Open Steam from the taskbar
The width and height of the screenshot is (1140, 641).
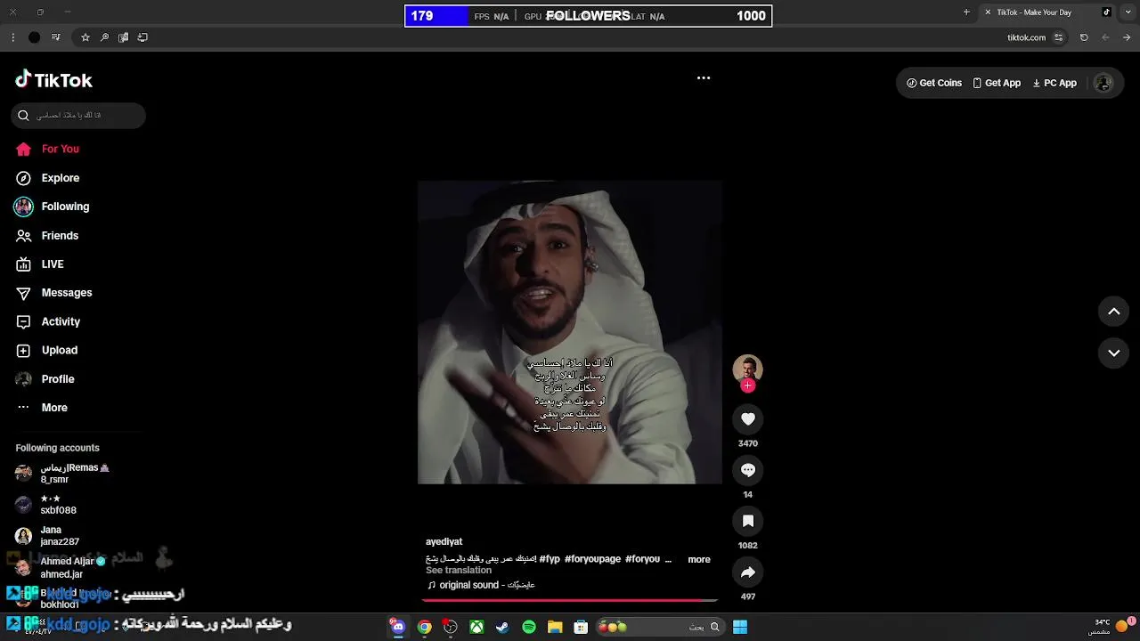[x=502, y=627]
